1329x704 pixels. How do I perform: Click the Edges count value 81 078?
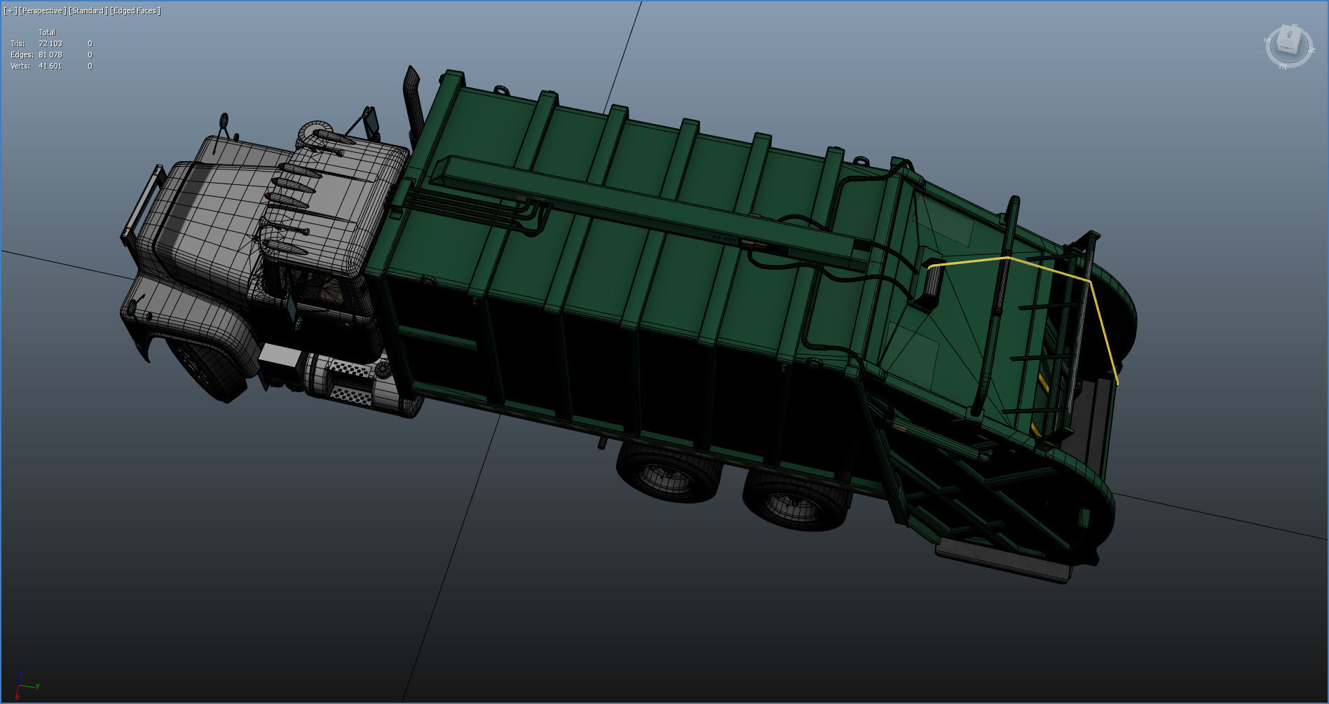(x=50, y=55)
